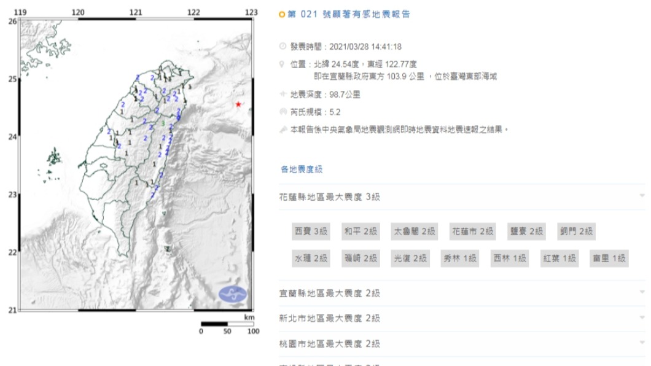This screenshot has width=651, height=366.
Task: Collapse the 花蓮縣地區最大震度 3級 section arrow
Action: (x=642, y=196)
